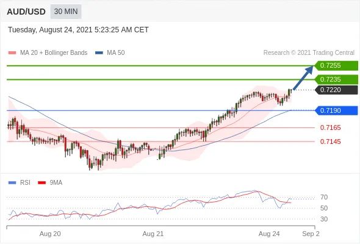Click the blue RSI legend swatch
This screenshot has width=360, height=244.
click(12, 183)
